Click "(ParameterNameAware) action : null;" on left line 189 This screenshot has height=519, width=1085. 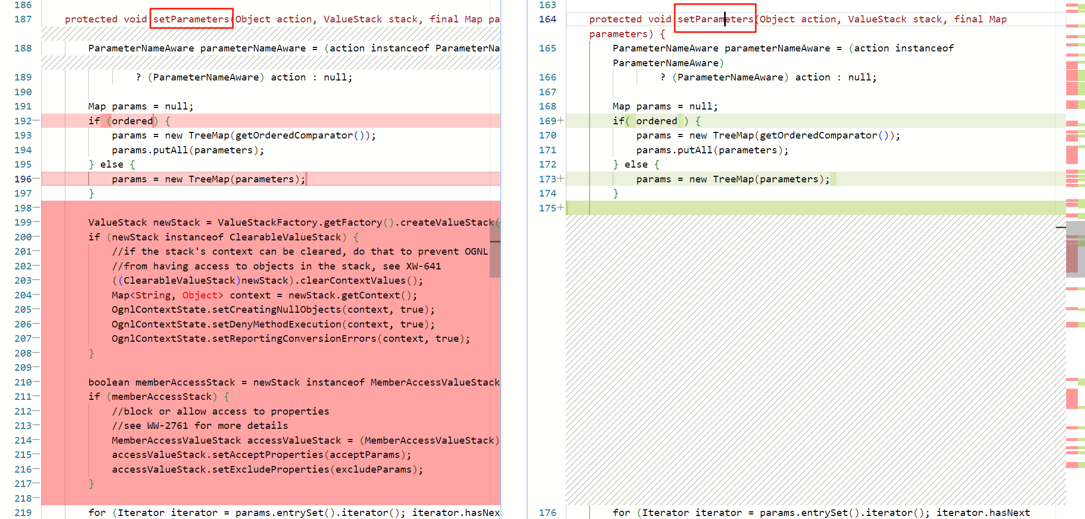(250, 77)
